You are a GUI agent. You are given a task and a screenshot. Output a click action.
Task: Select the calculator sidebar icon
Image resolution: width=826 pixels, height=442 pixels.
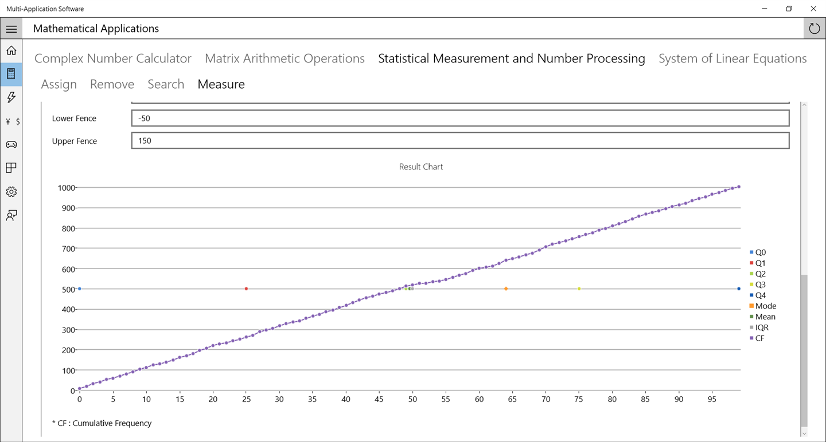pyautogui.click(x=11, y=74)
